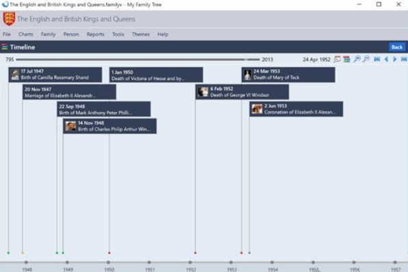Zoom out of the timeline

pos(366,59)
